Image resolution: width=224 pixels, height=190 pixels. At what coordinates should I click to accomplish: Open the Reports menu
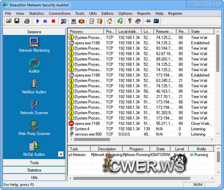(x=144, y=13)
